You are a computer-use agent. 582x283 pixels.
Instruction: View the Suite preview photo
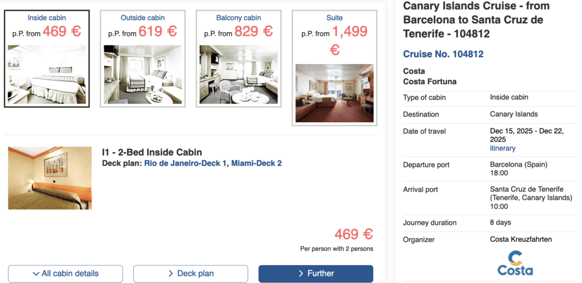pos(334,93)
